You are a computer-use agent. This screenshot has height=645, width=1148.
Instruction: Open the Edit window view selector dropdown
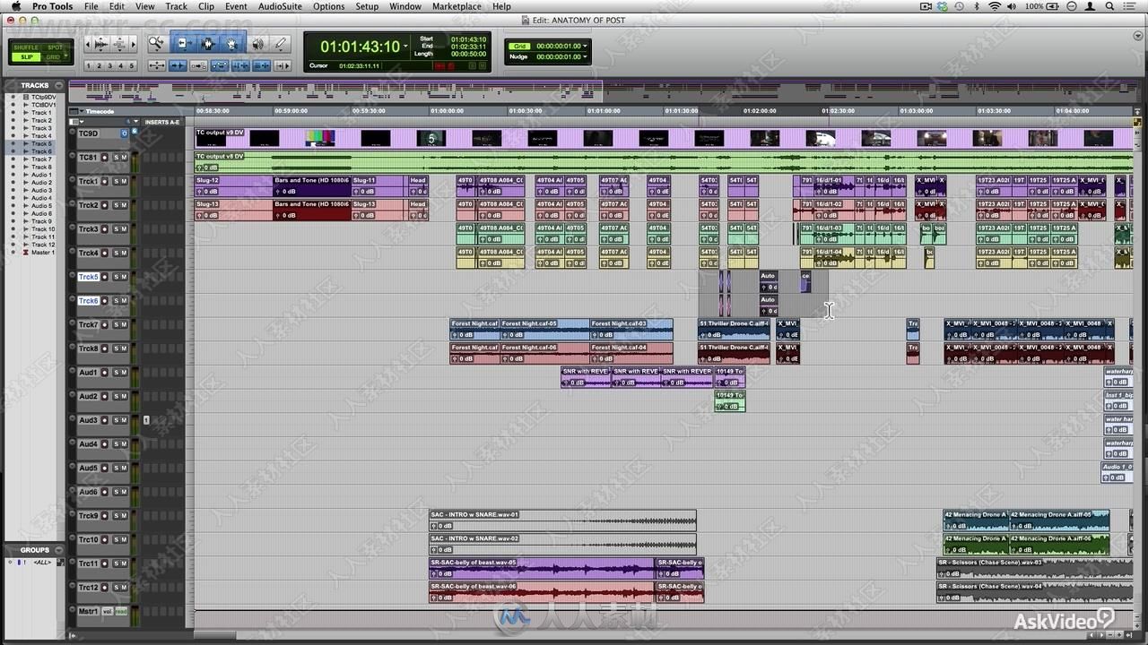point(74,121)
